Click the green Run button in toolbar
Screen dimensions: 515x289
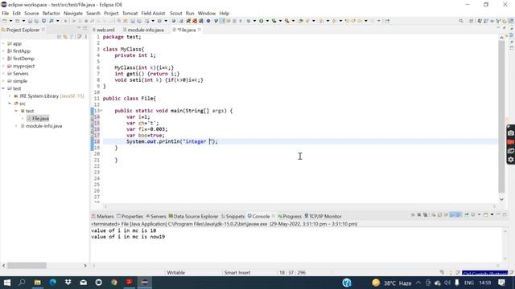click(x=261, y=21)
